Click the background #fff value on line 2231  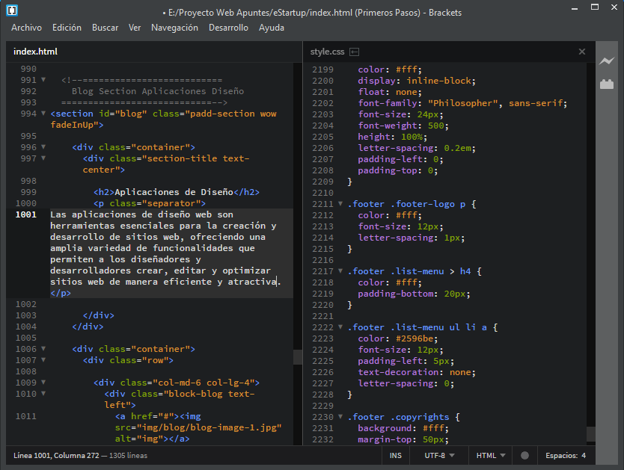[433, 428]
